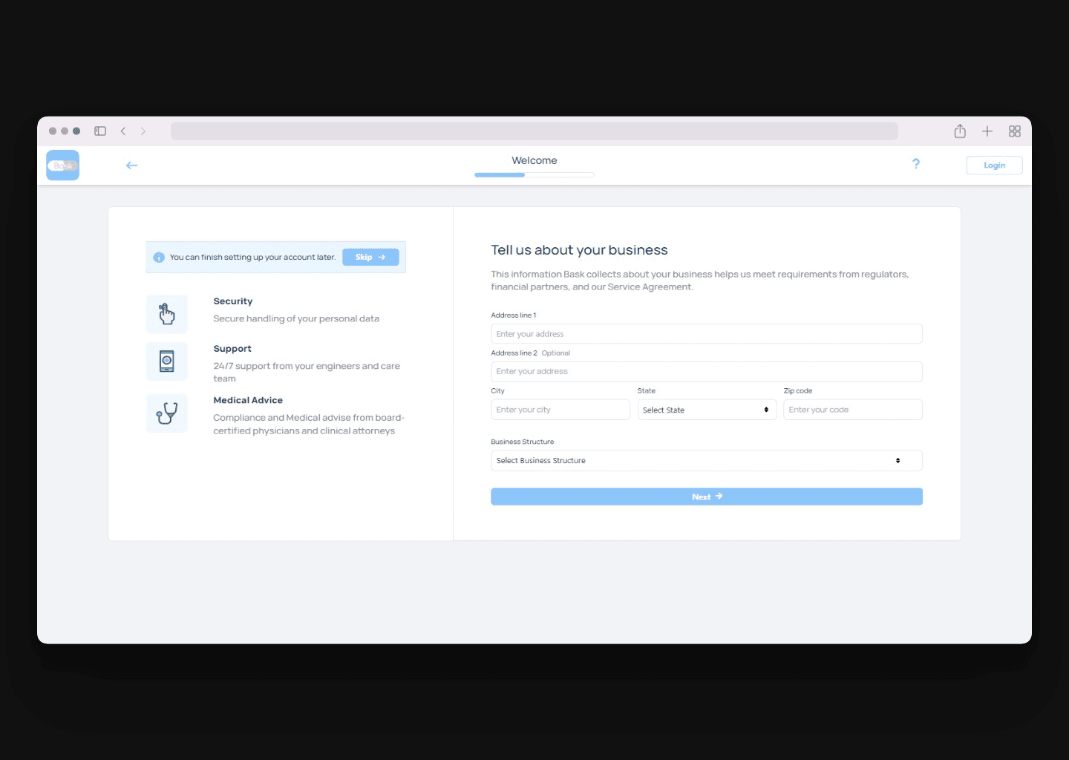The height and width of the screenshot is (760, 1069).
Task: Expand the Select Business Structure dropdown
Action: click(x=706, y=461)
